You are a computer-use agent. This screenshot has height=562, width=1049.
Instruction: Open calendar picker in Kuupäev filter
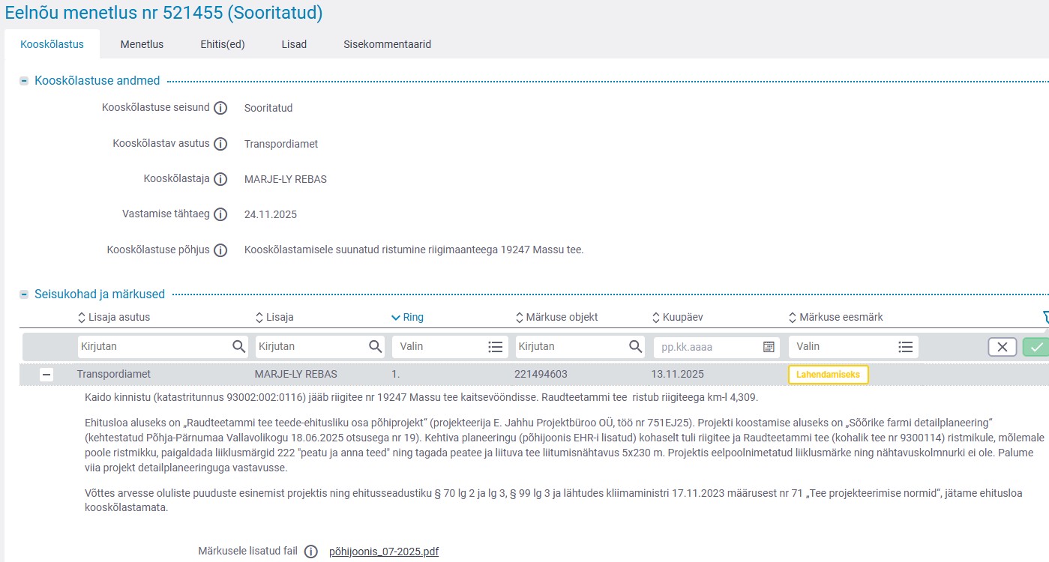[769, 347]
